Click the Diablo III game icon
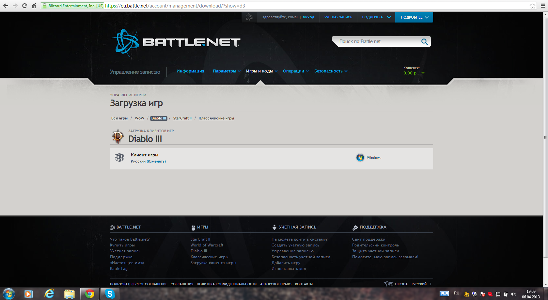Screen dimensions: 548x300 point(118,136)
